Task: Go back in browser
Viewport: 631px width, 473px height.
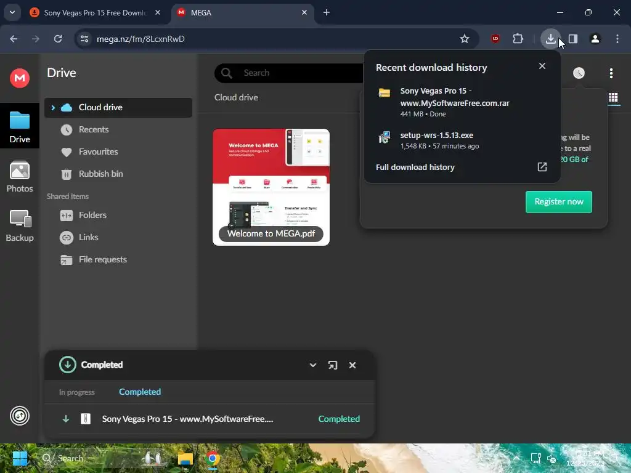Action: [x=14, y=39]
